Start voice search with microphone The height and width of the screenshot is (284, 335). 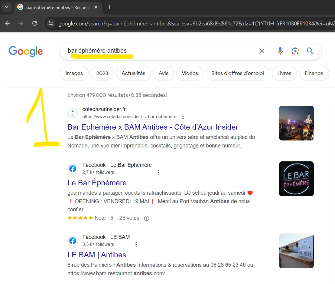pyautogui.click(x=280, y=51)
